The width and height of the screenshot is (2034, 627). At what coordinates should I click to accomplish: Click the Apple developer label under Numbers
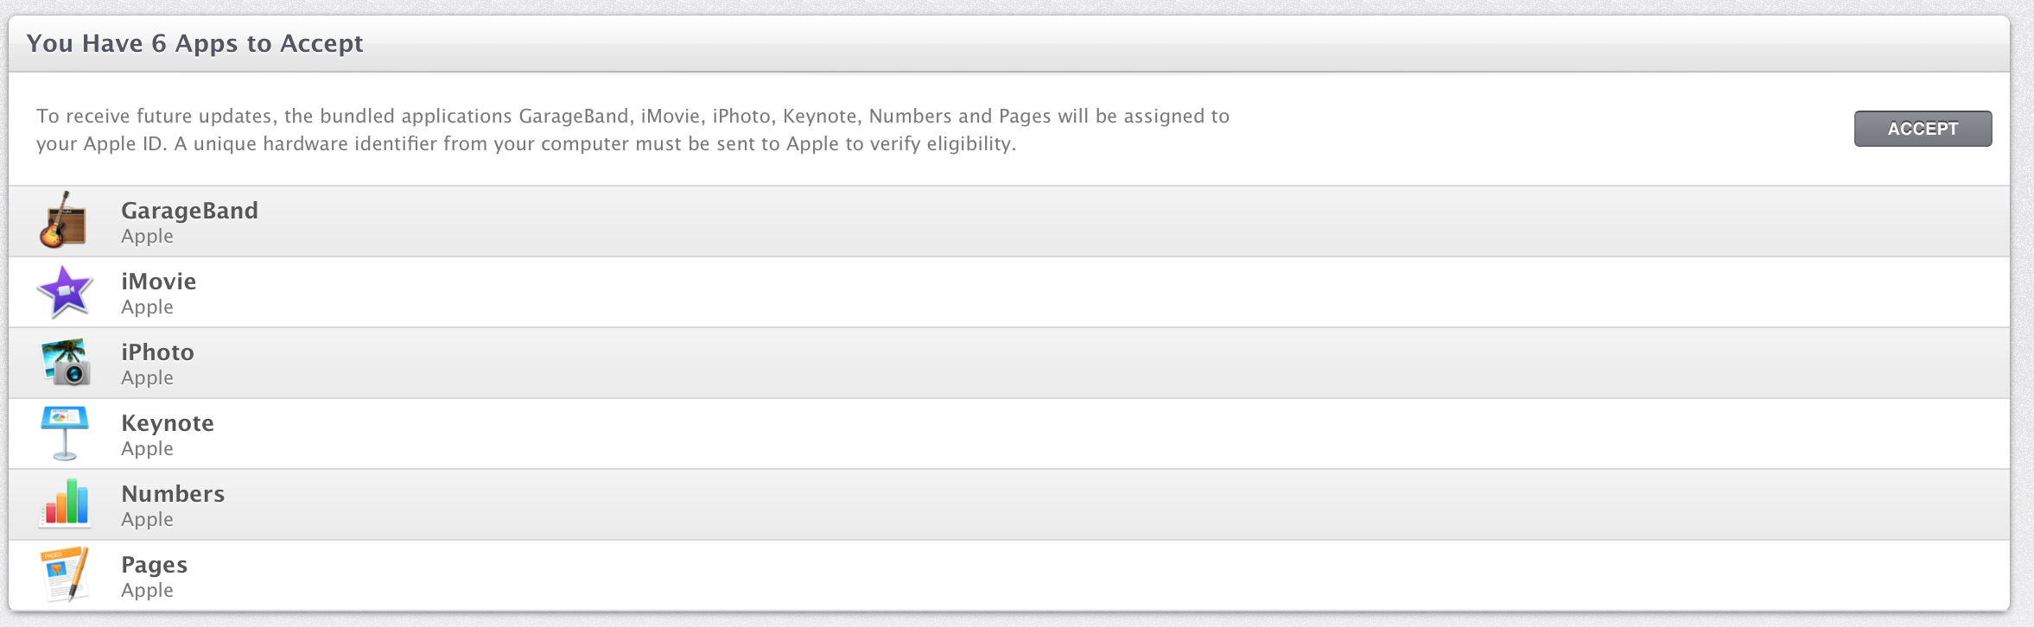pos(147,520)
